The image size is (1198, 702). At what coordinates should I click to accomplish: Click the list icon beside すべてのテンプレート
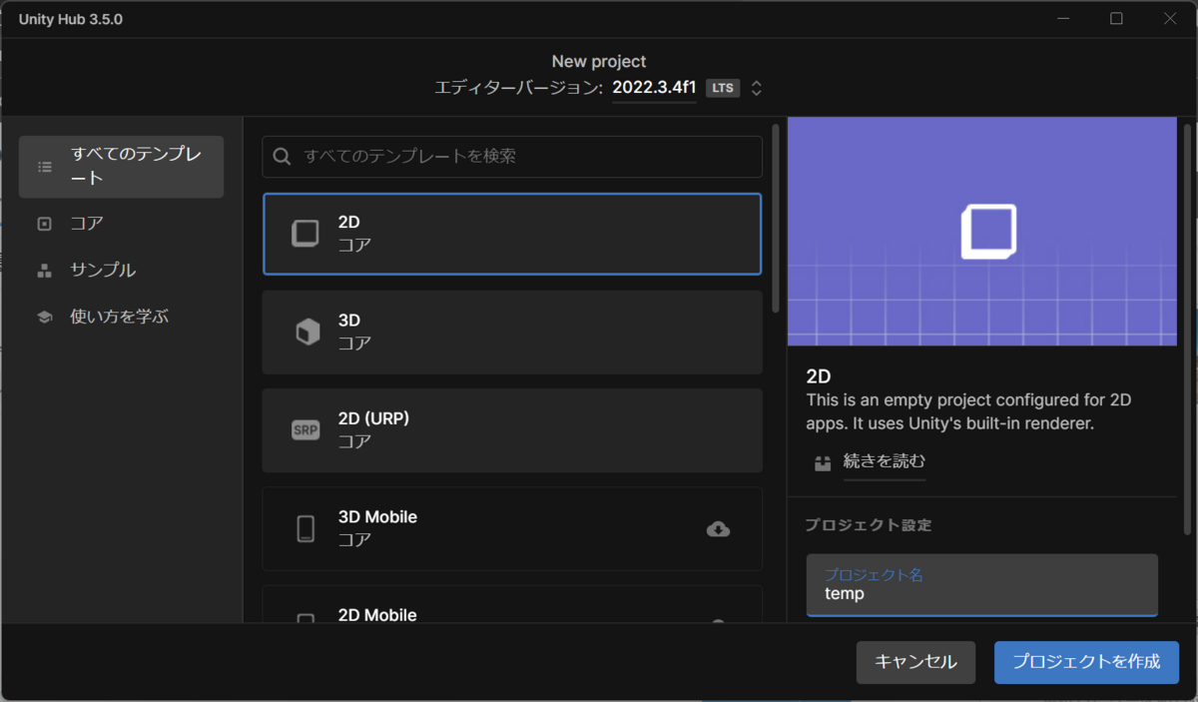pos(45,167)
